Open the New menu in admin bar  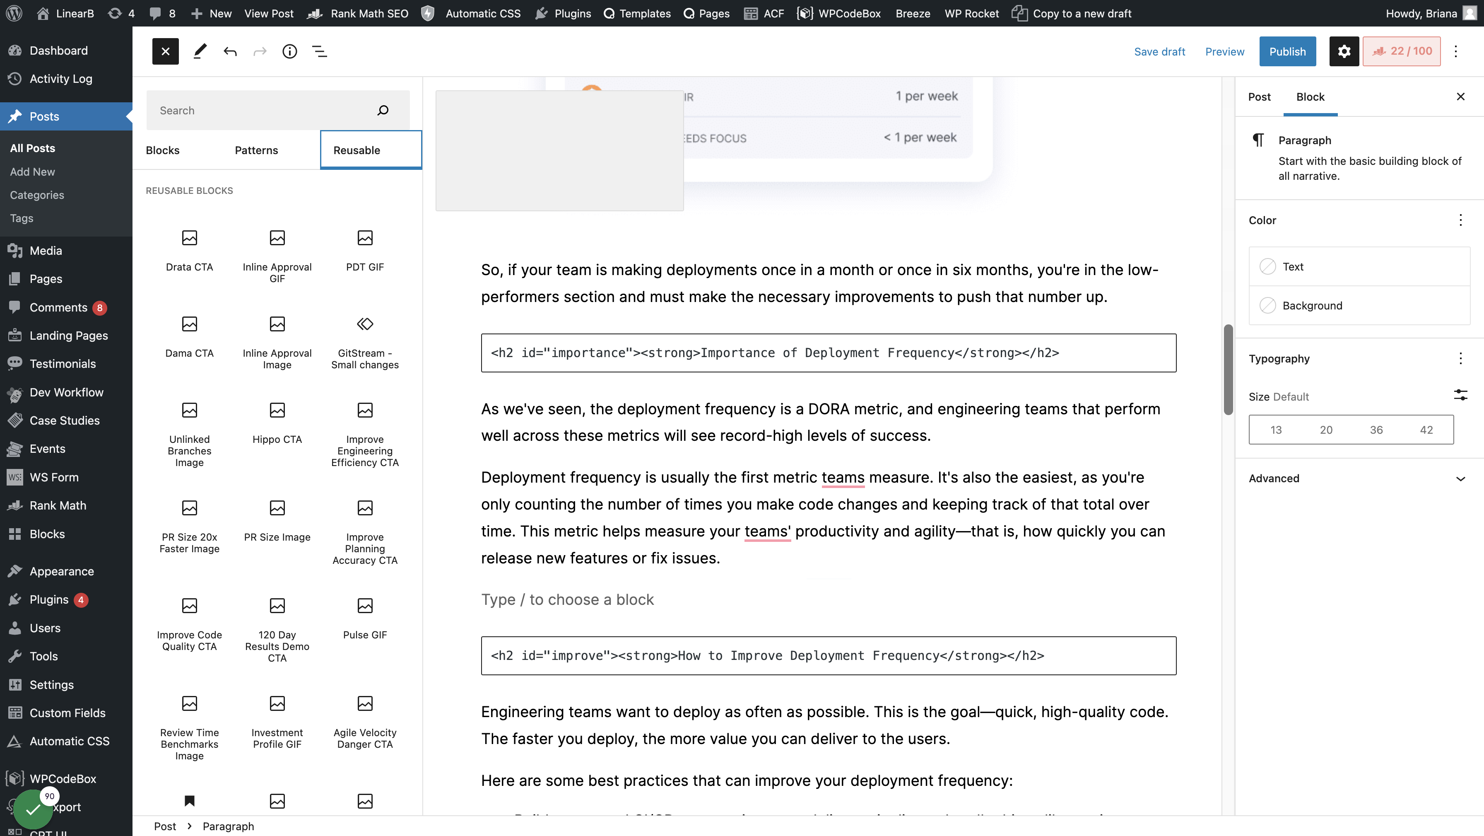[211, 13]
